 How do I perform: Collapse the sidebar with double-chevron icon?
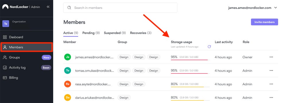(x=48, y=7)
